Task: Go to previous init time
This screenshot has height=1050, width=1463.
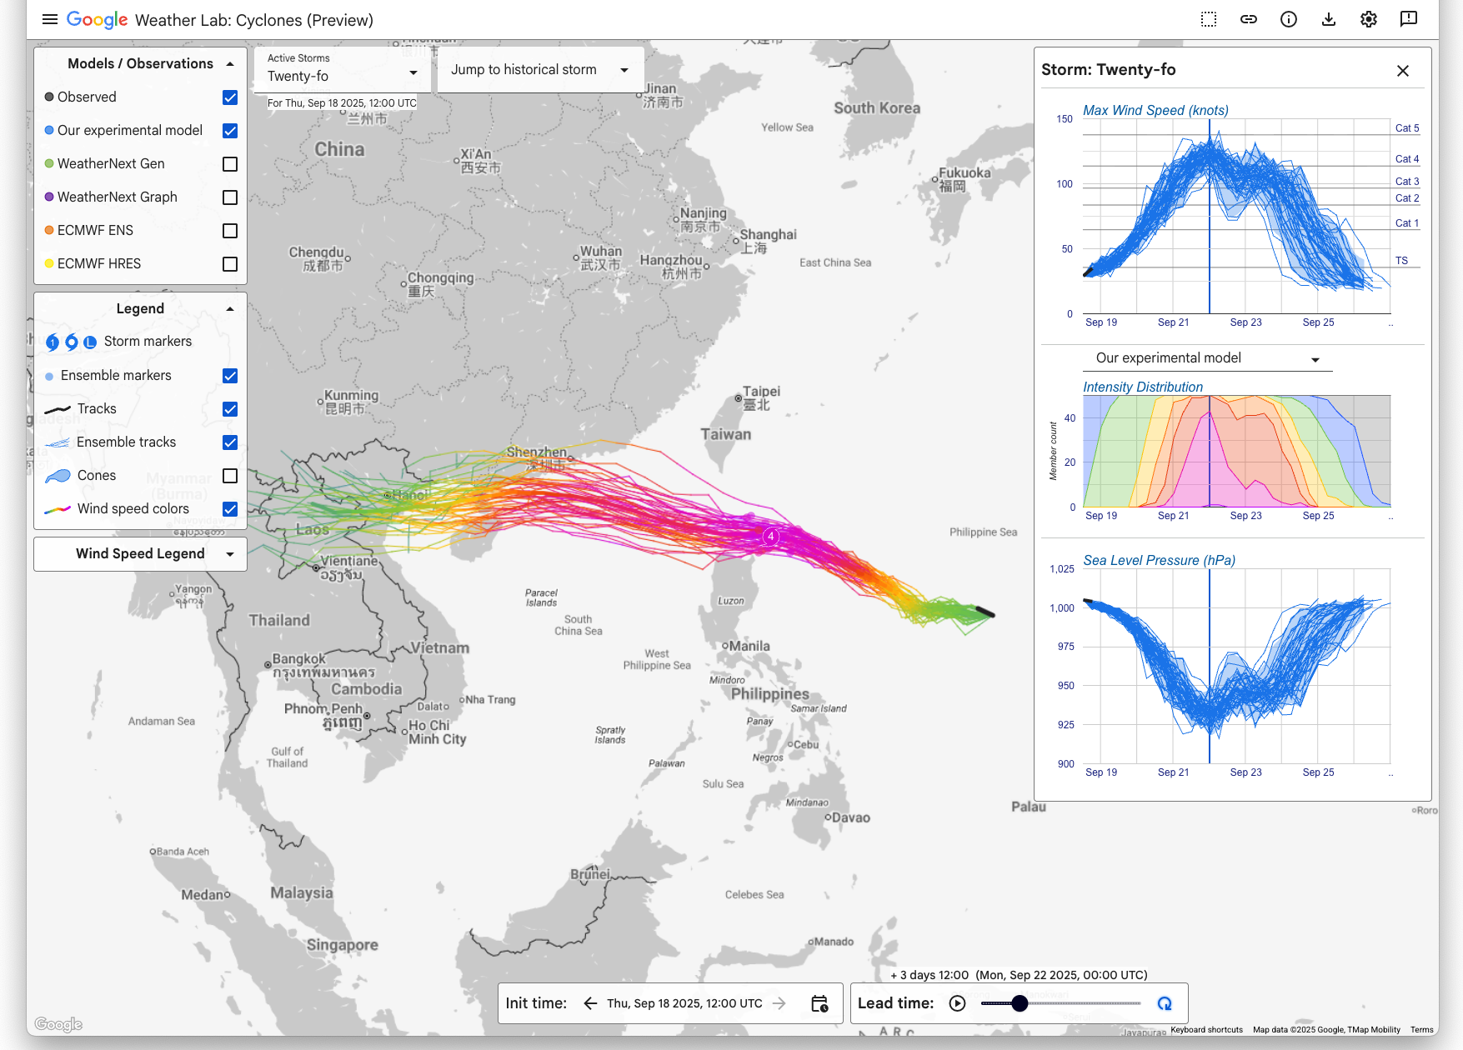Action: (590, 1003)
